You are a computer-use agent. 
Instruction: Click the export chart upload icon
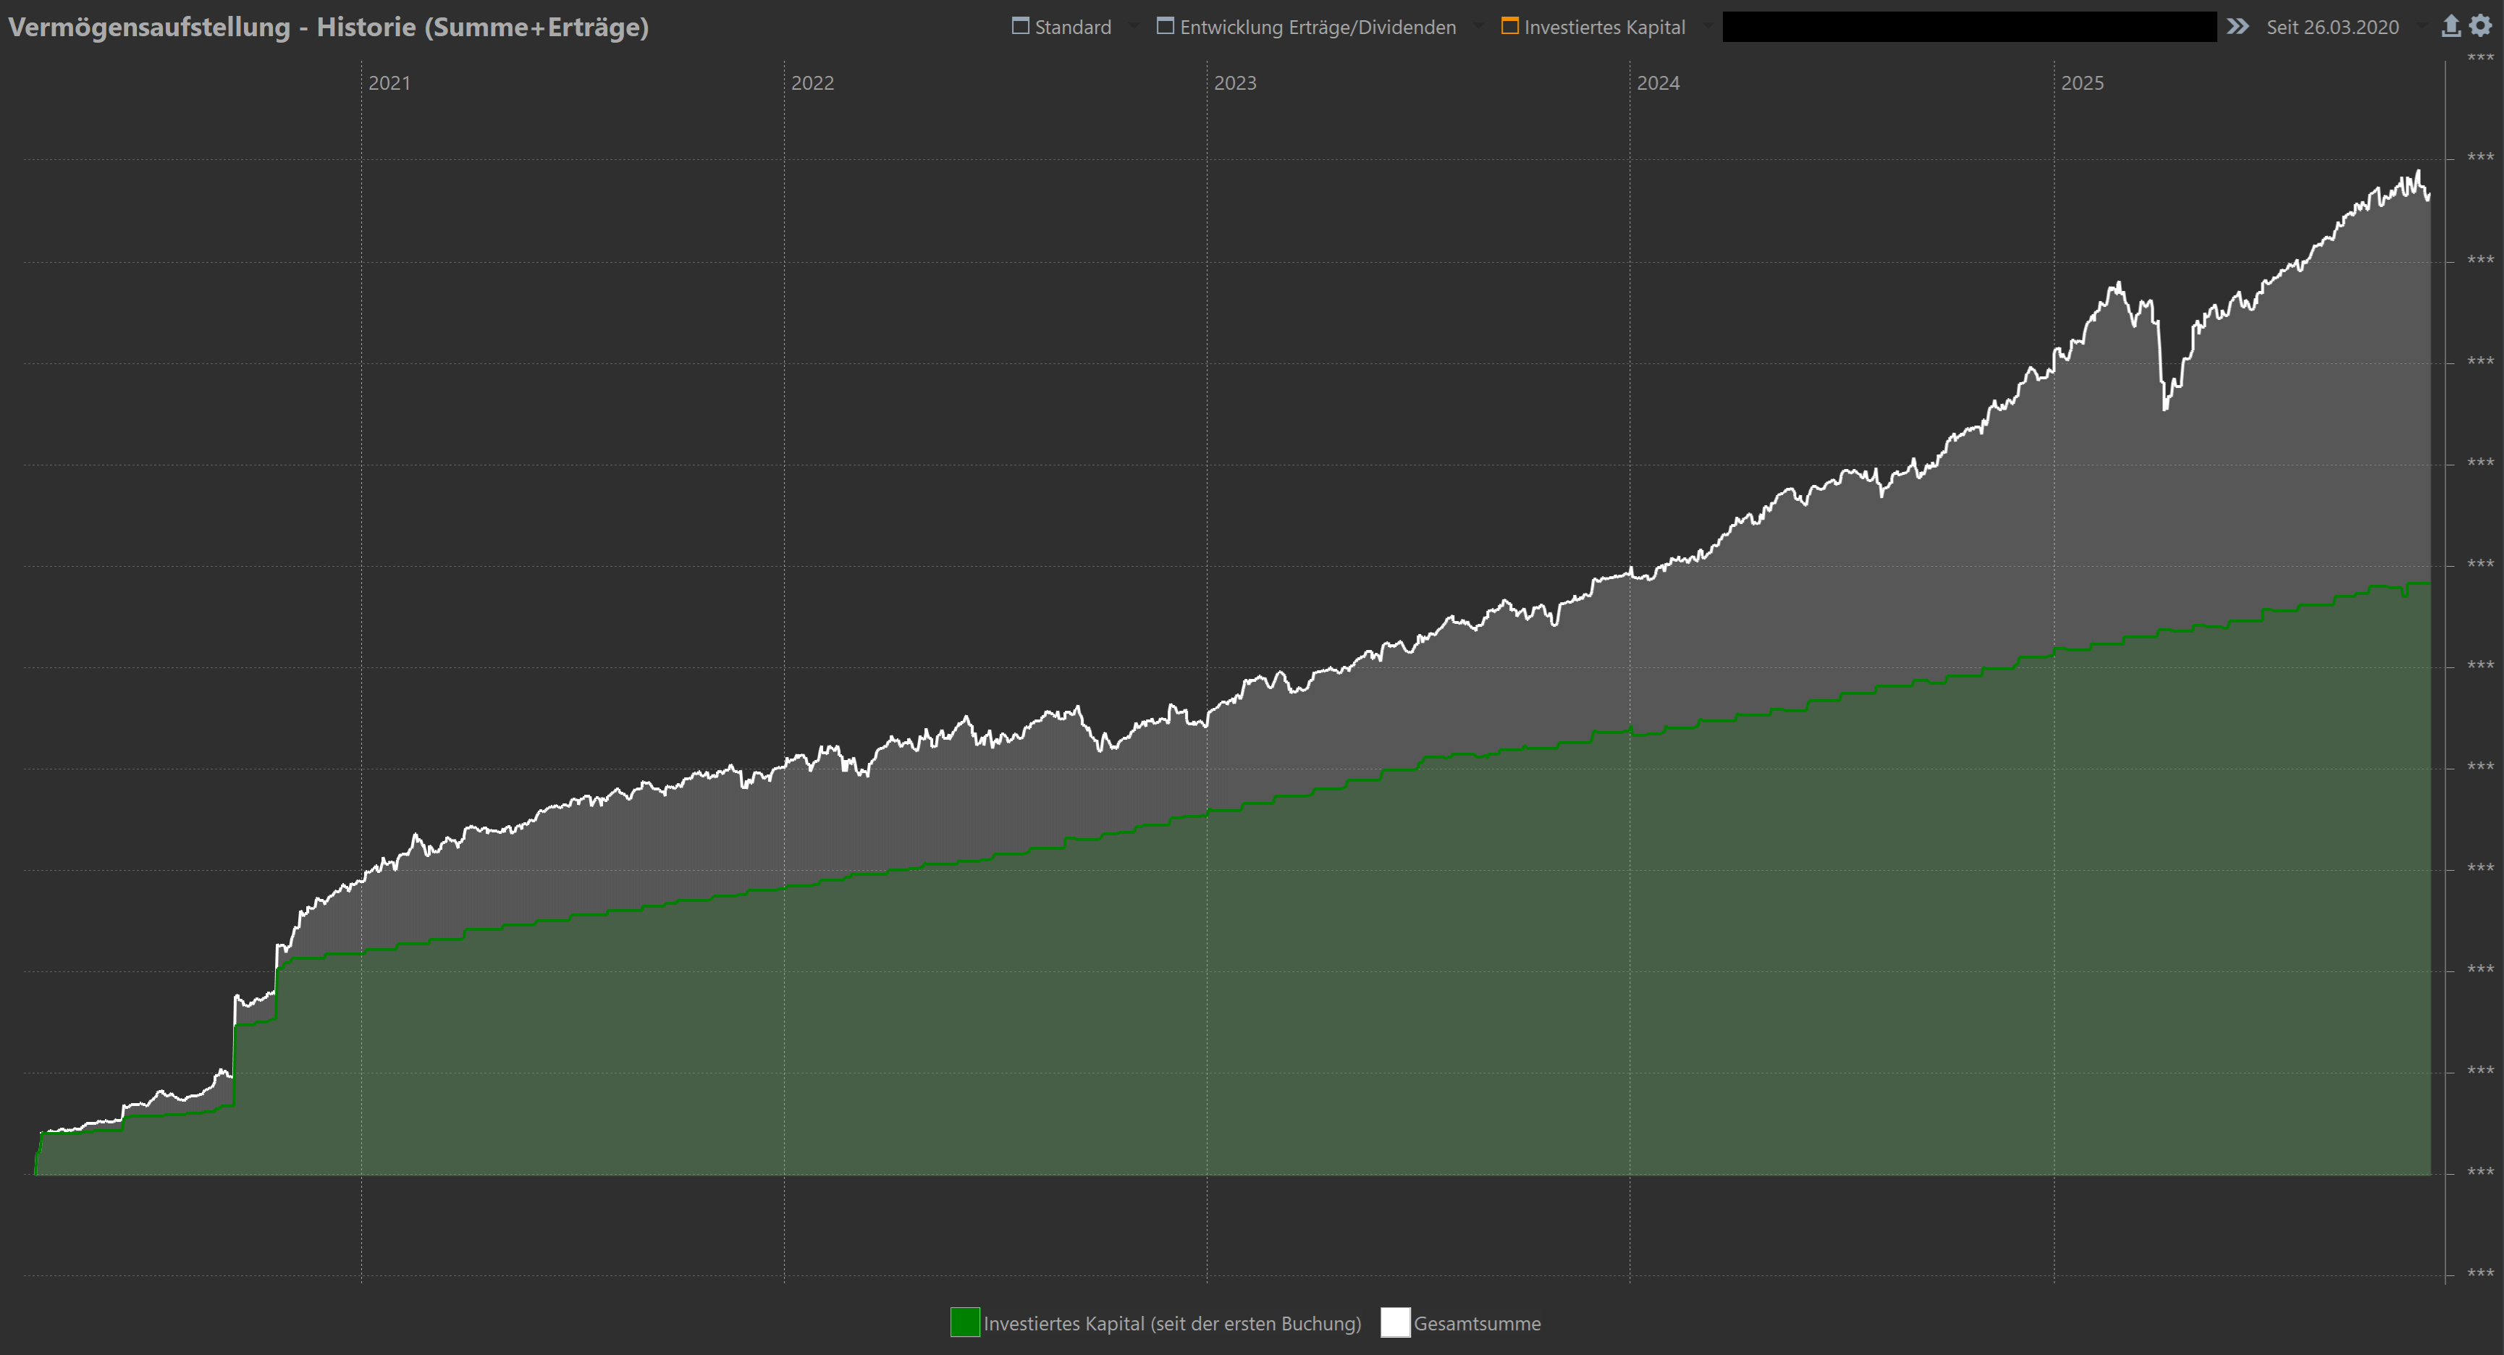[2450, 26]
